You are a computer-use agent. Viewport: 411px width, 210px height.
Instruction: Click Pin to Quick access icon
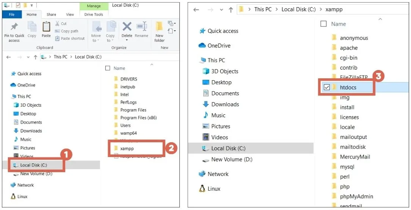coord(14,26)
